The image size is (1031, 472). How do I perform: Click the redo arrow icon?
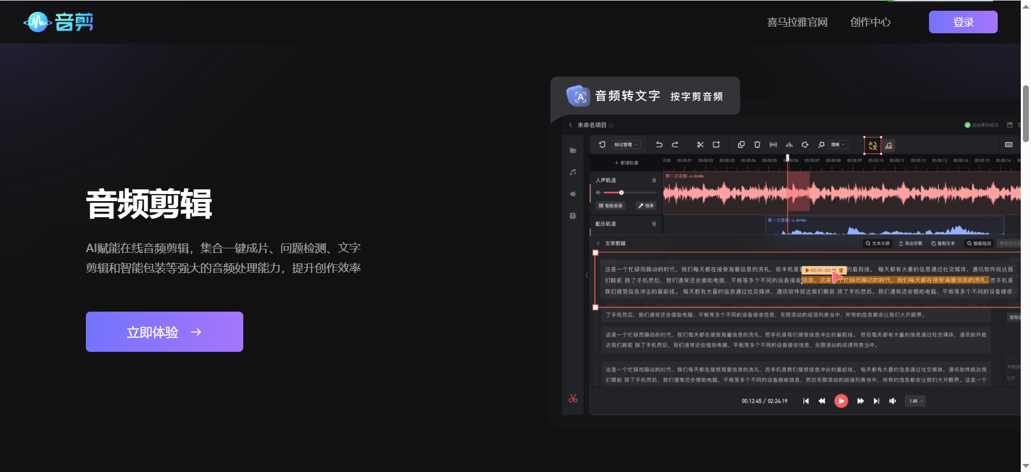[x=675, y=144]
